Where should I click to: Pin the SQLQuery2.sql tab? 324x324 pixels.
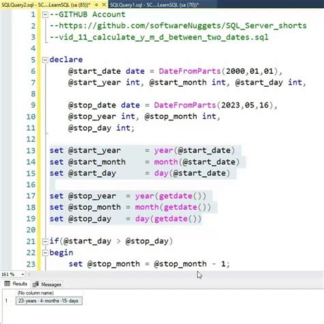96,5
